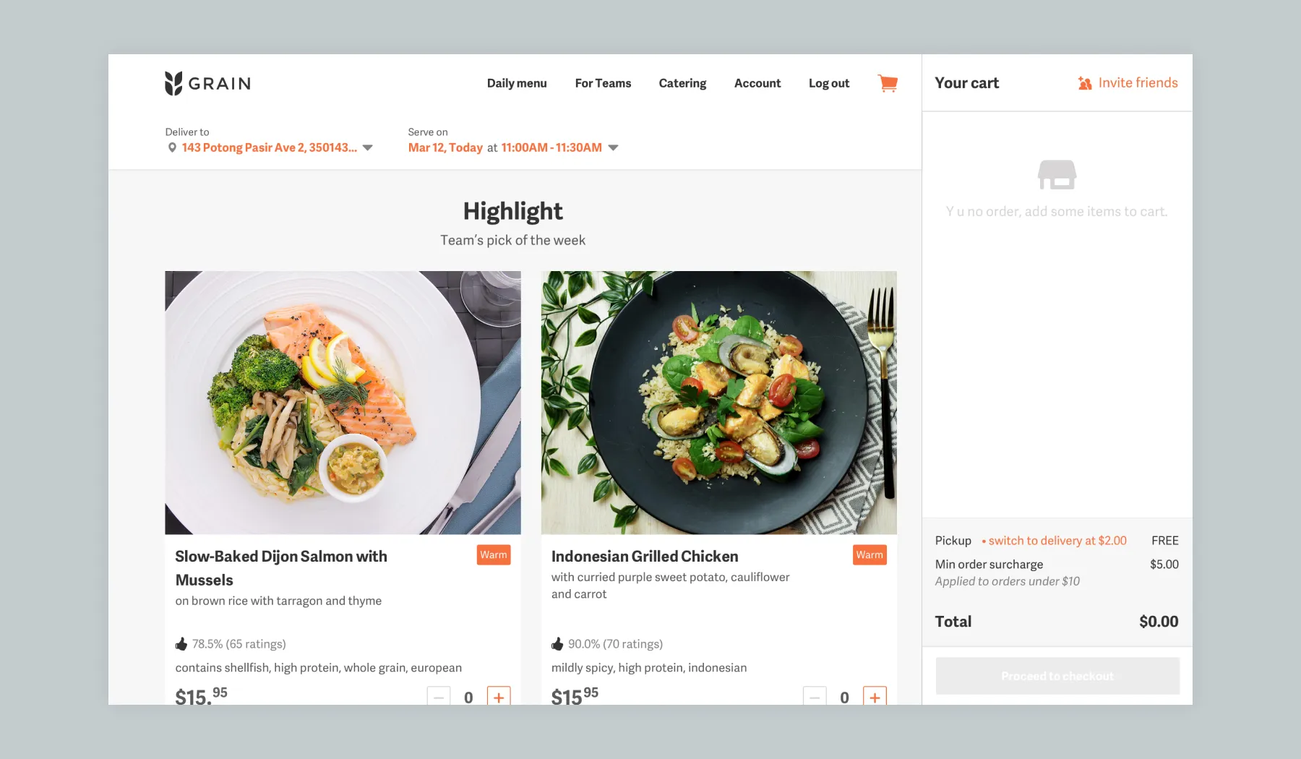1301x759 pixels.
Task: Click the Invite friends people icon
Action: (x=1085, y=83)
